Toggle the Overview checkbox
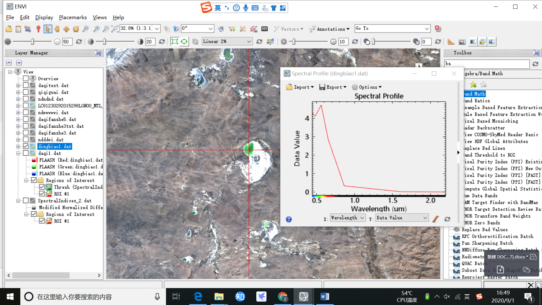The width and height of the screenshot is (542, 305). pos(26,79)
